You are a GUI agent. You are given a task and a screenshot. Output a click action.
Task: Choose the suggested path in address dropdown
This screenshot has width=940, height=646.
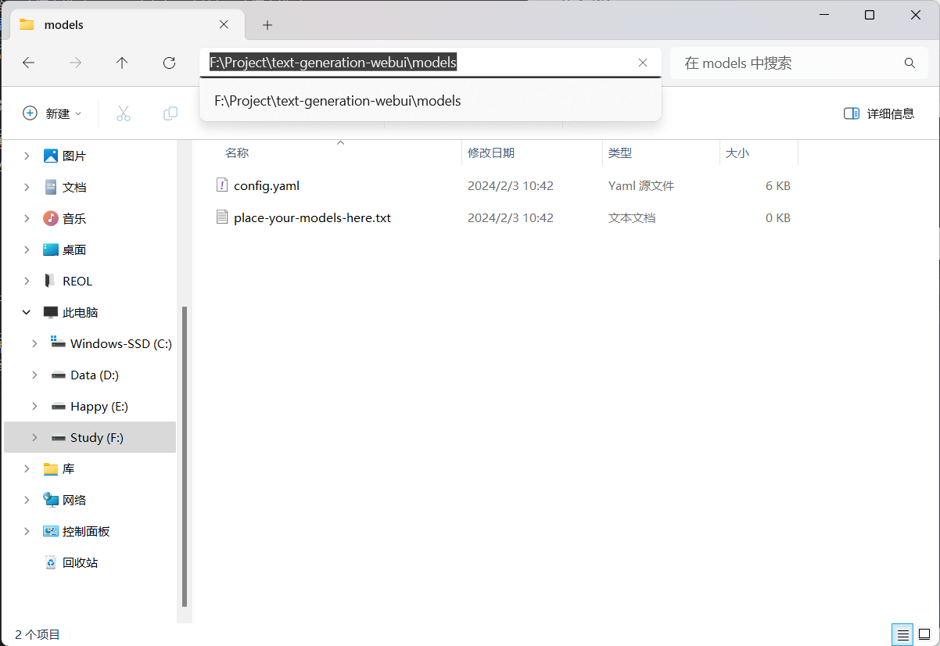[338, 101]
